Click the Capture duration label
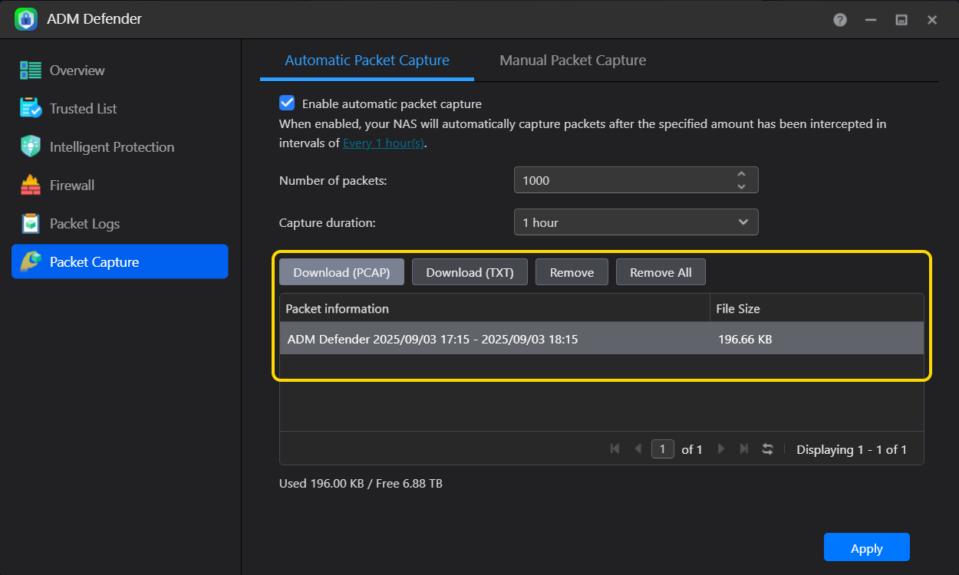 (328, 223)
